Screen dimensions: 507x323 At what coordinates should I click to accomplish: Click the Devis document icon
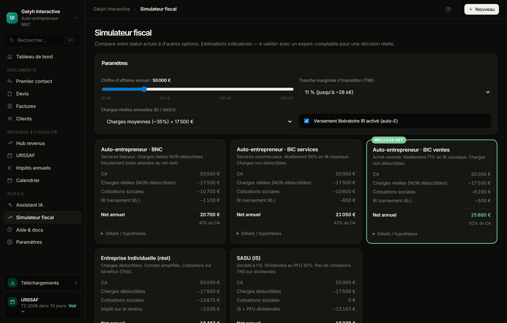click(10, 94)
